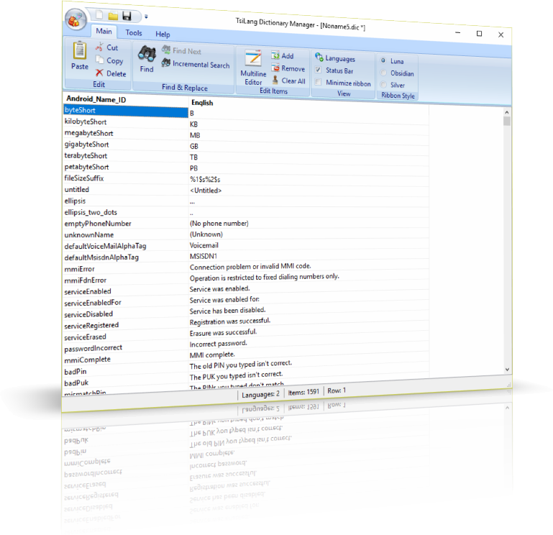Screen dimensions: 553x535
Task: Open the Tools ribbon tab
Action: point(134,33)
